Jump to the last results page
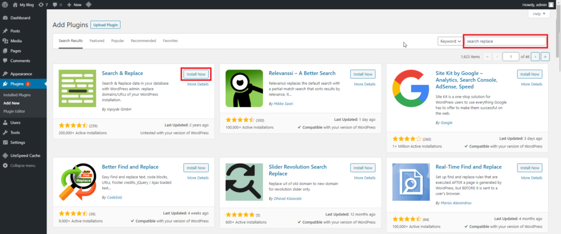The width and height of the screenshot is (561, 234). (x=545, y=56)
